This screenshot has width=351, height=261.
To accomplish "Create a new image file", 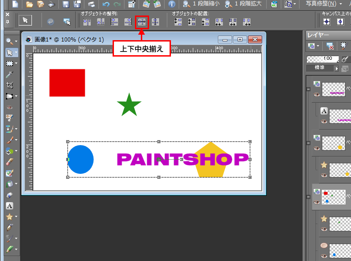I will (15, 4).
